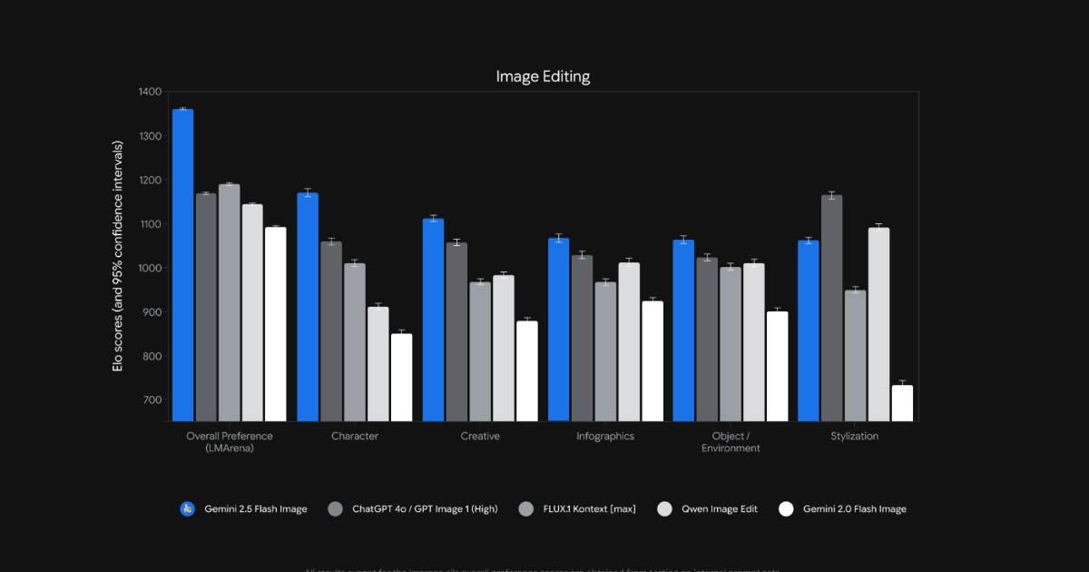Viewport: 1089px width, 572px height.
Task: Click the blue Overall Preference bar
Action: coord(183,265)
